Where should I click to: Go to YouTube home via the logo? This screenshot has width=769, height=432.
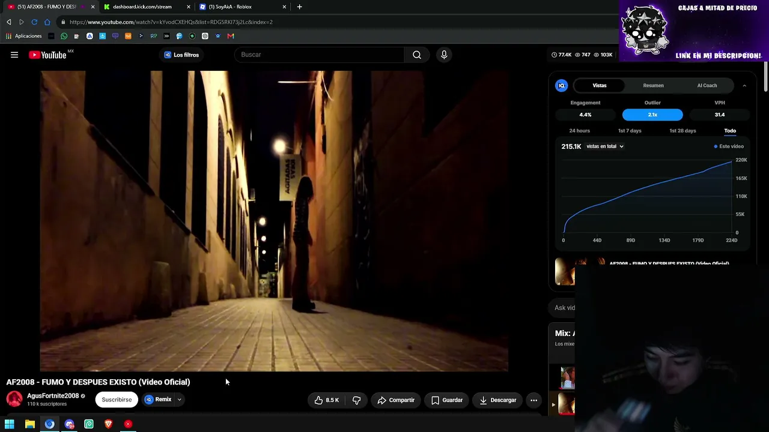(47, 55)
